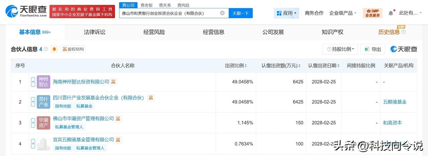This screenshot has height=156, width=428.
Task: Click 国有控股 tag under 宜宾五粮液基金
Action: coord(63,148)
